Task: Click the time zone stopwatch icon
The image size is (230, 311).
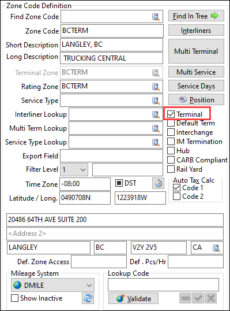Action: [x=158, y=183]
